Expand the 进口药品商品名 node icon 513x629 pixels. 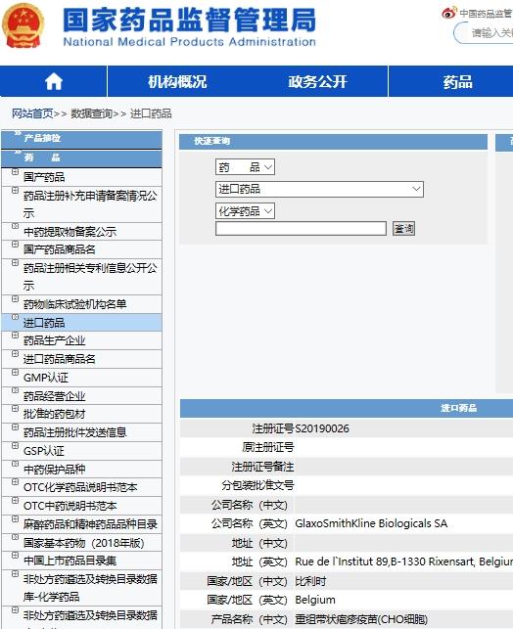15,354
